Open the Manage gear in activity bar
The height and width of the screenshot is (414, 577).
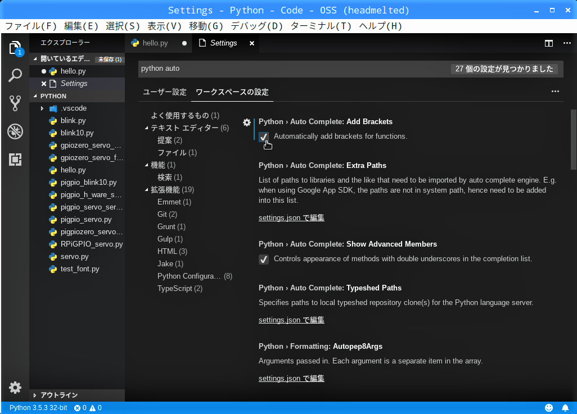pyautogui.click(x=15, y=388)
